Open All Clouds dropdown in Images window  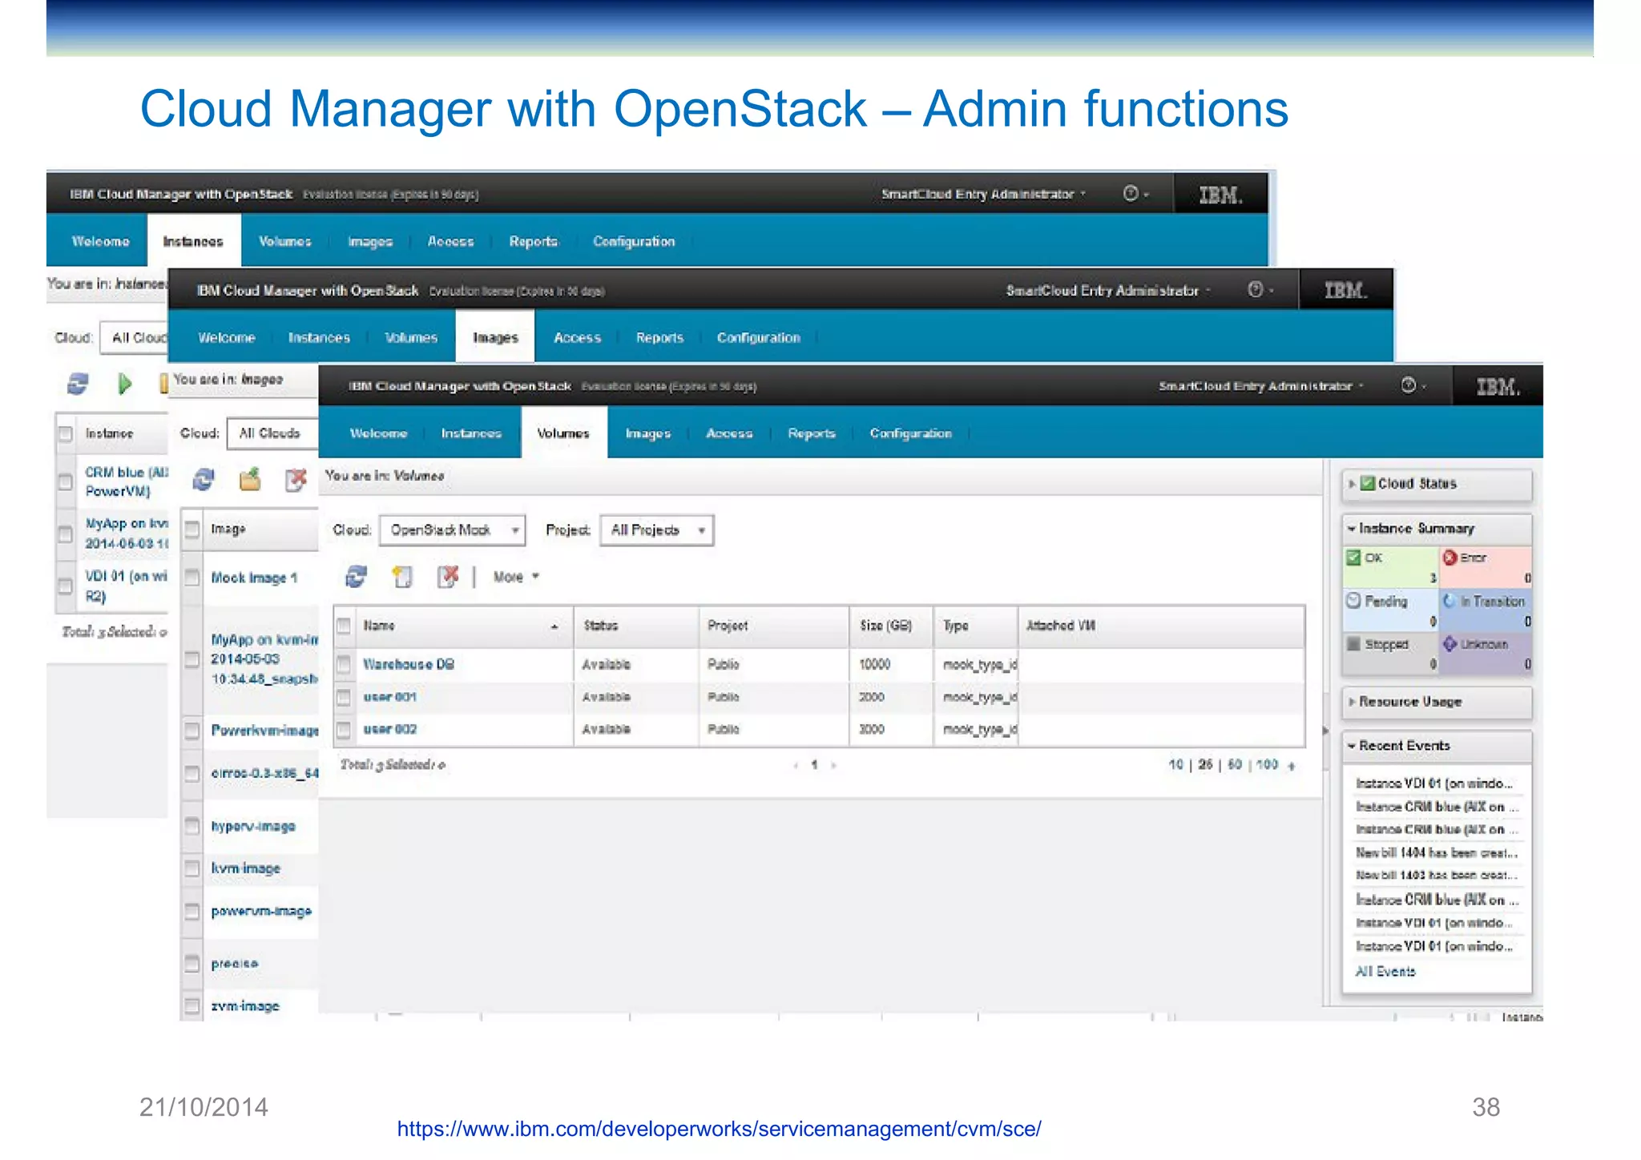[272, 433]
